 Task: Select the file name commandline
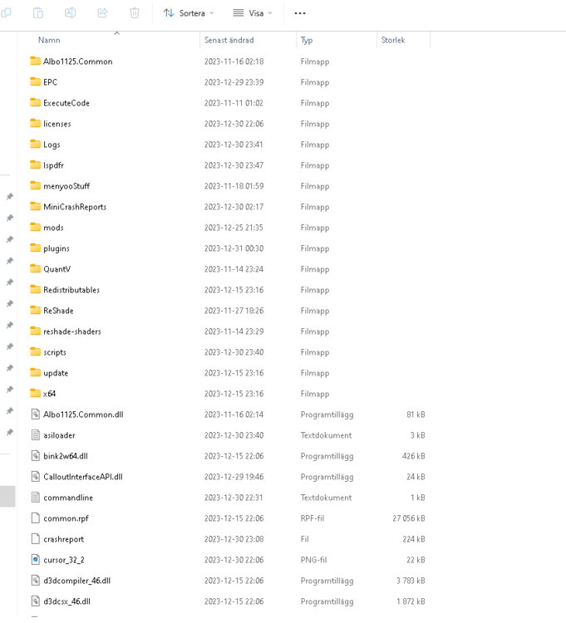tap(68, 498)
